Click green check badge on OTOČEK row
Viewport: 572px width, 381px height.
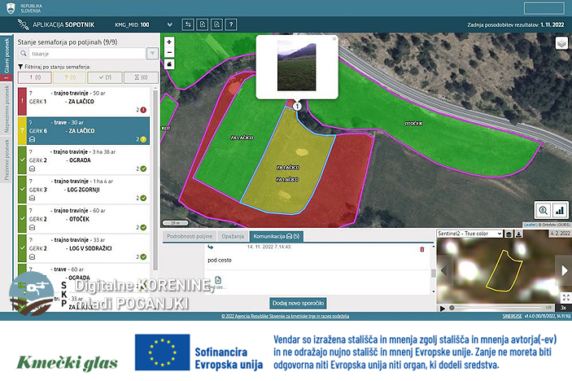pyautogui.click(x=143, y=227)
